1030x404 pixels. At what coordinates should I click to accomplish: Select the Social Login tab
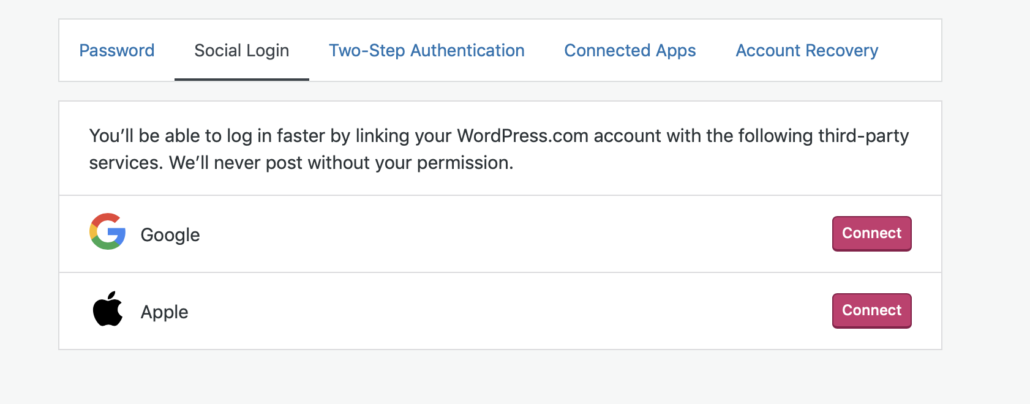(241, 50)
